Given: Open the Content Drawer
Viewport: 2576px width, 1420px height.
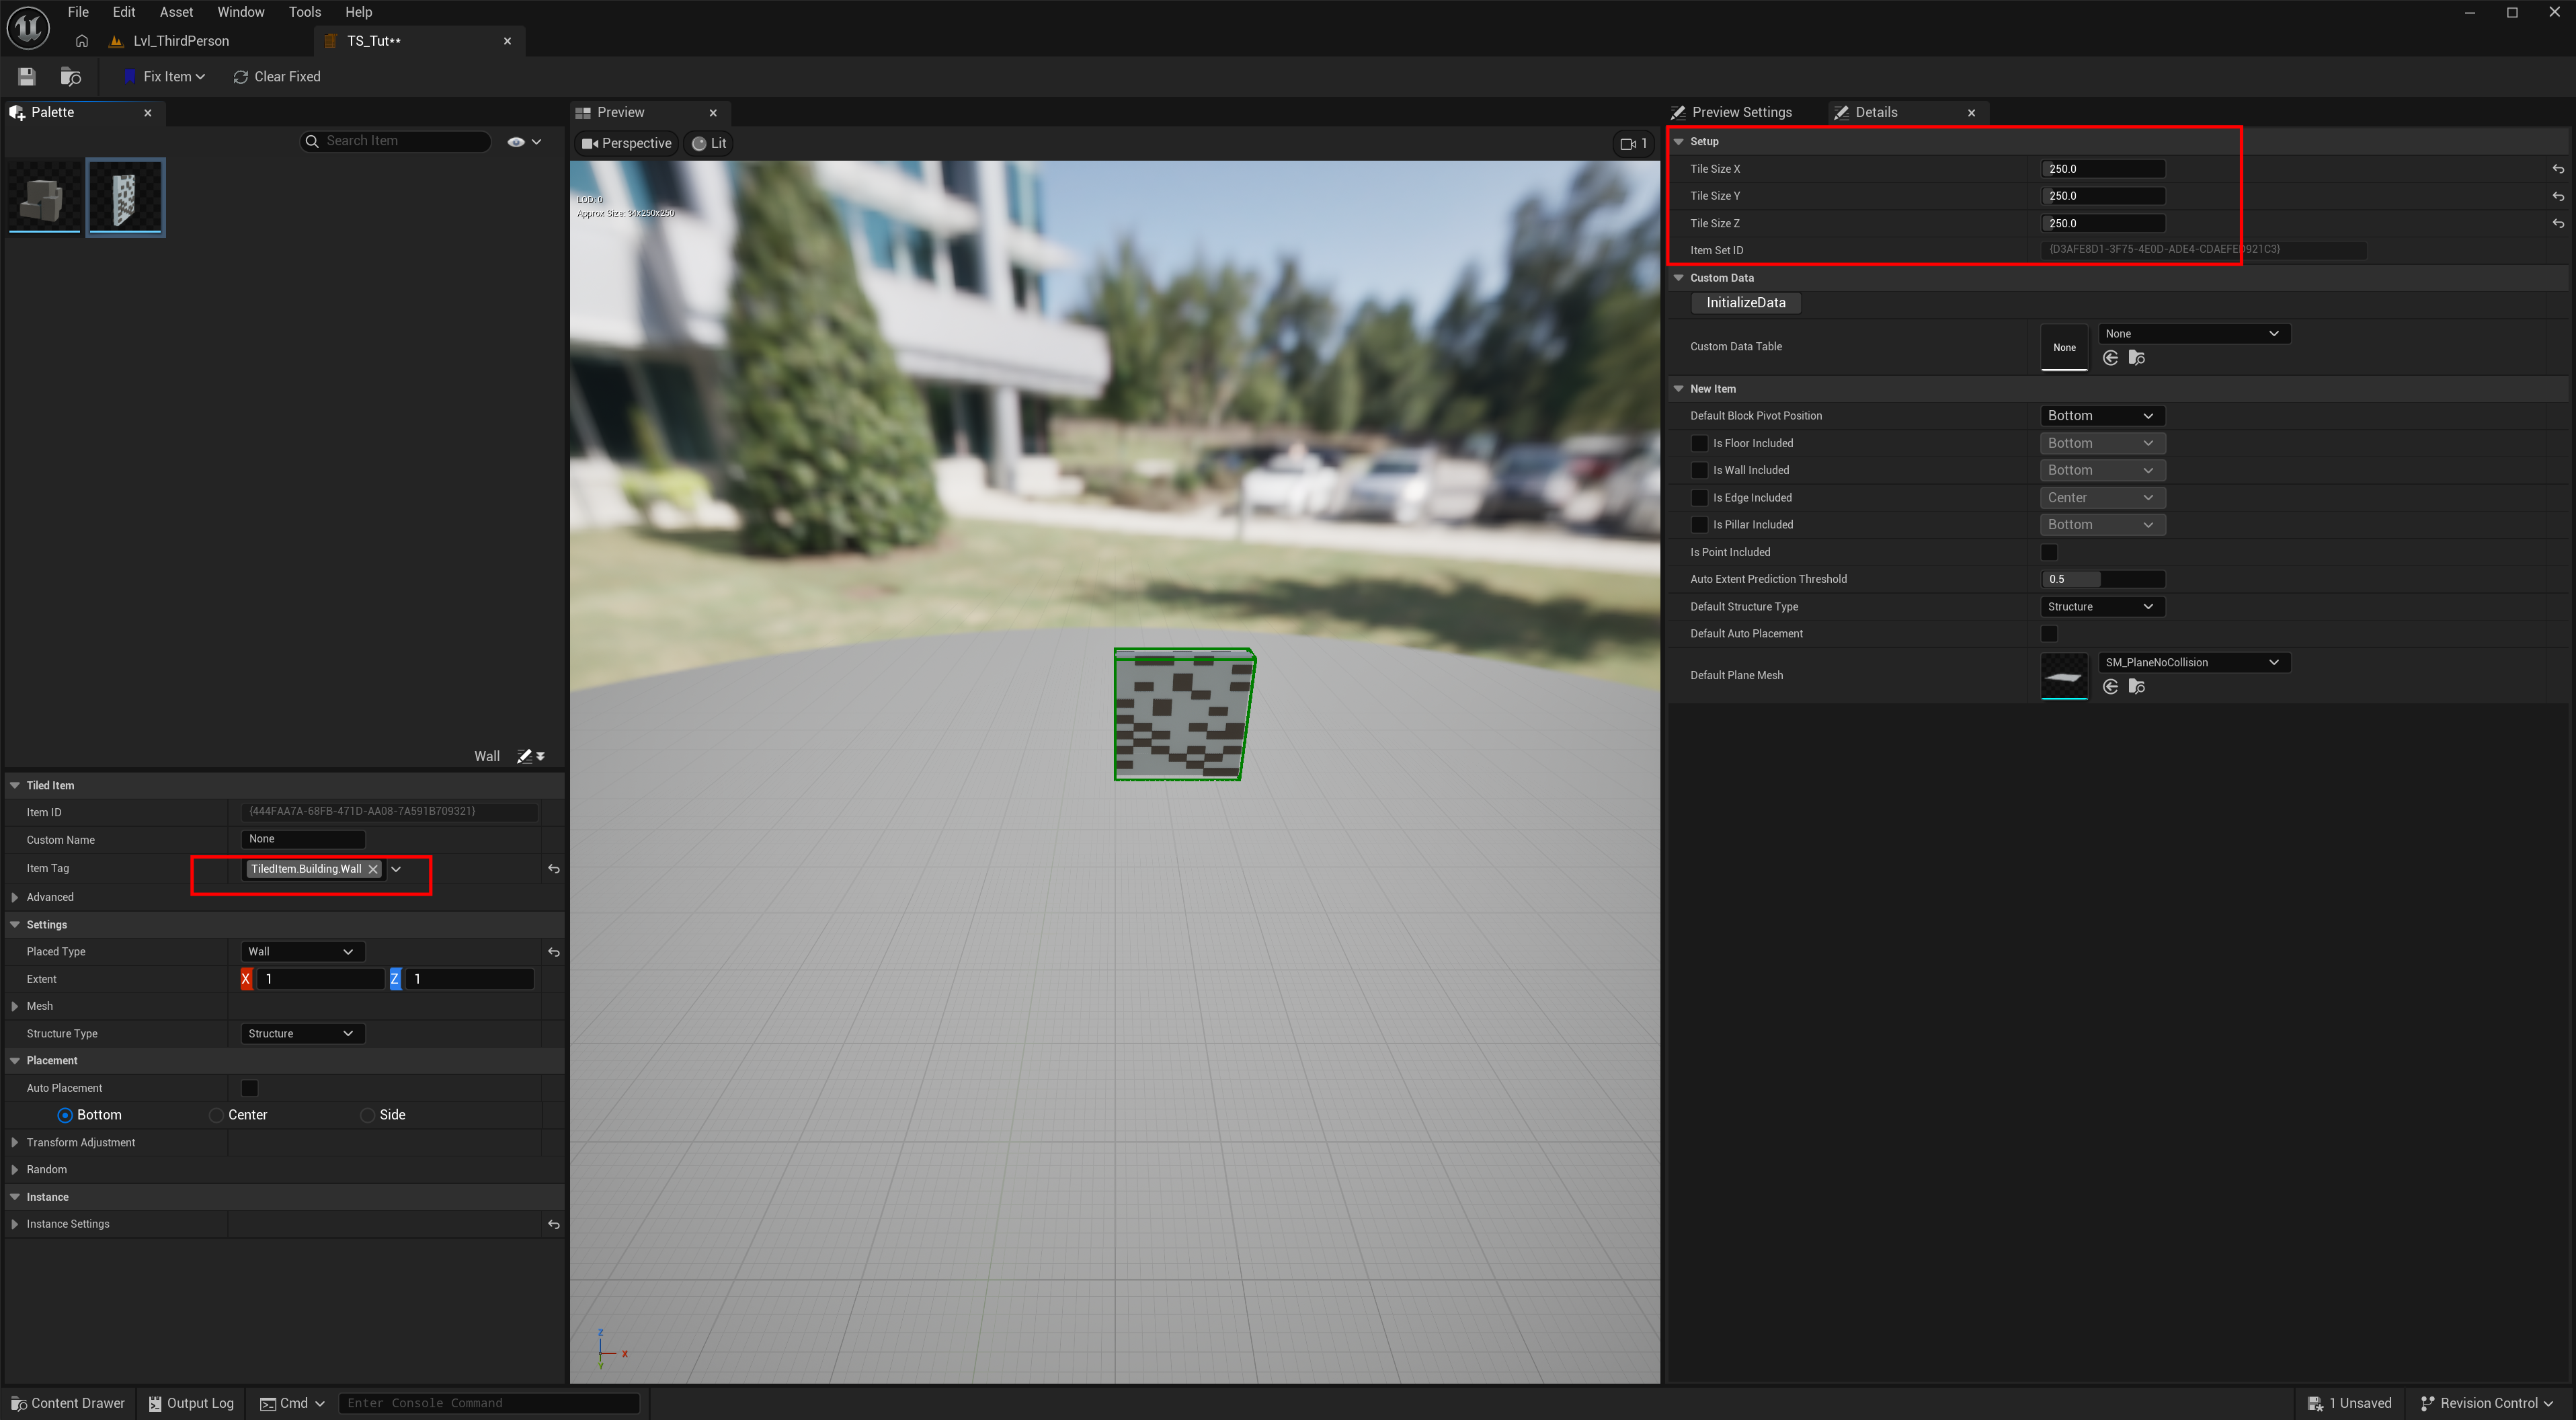Looking at the screenshot, I should click(x=67, y=1403).
